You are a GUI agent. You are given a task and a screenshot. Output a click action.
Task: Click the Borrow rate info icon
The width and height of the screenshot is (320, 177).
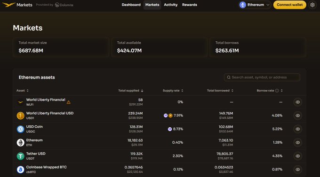point(277,91)
